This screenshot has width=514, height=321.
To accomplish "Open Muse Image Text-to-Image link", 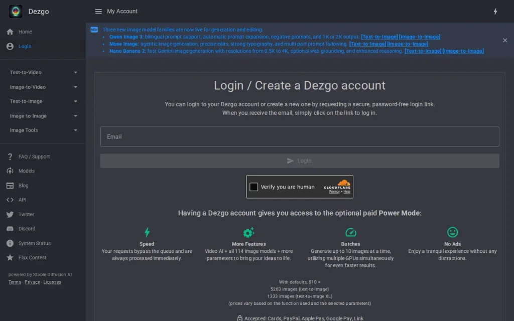I will tap(367, 44).
